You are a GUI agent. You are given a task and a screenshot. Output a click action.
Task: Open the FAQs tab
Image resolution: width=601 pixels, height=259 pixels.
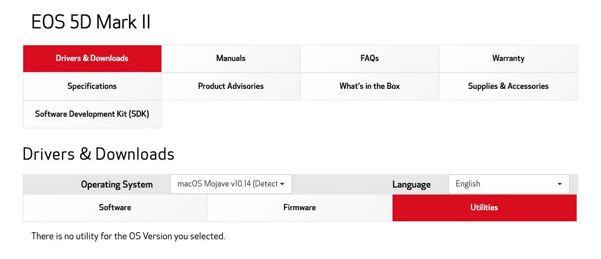click(369, 58)
